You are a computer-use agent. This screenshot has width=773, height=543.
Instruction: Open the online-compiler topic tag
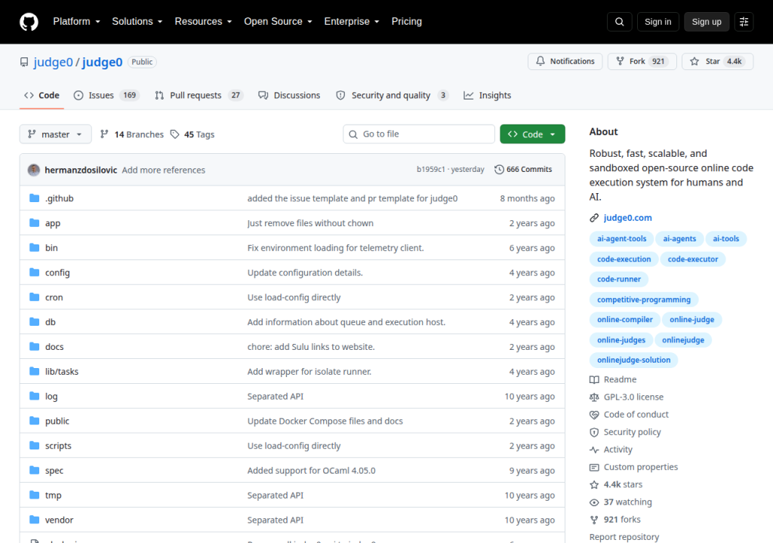pos(624,320)
